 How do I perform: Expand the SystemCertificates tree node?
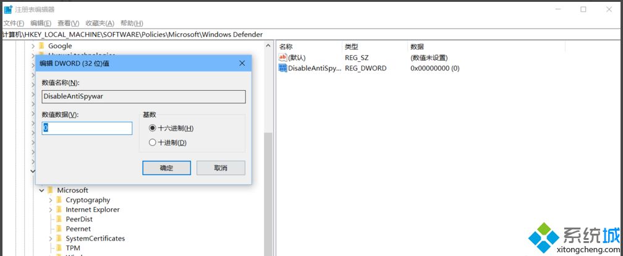(51, 239)
